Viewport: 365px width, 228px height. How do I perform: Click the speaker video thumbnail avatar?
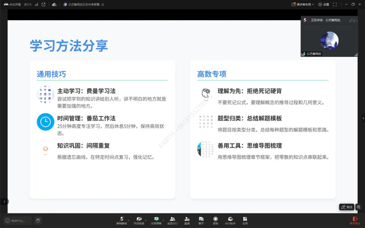click(329, 40)
